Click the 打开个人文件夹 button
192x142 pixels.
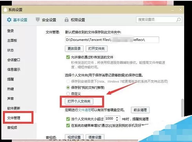79,101
